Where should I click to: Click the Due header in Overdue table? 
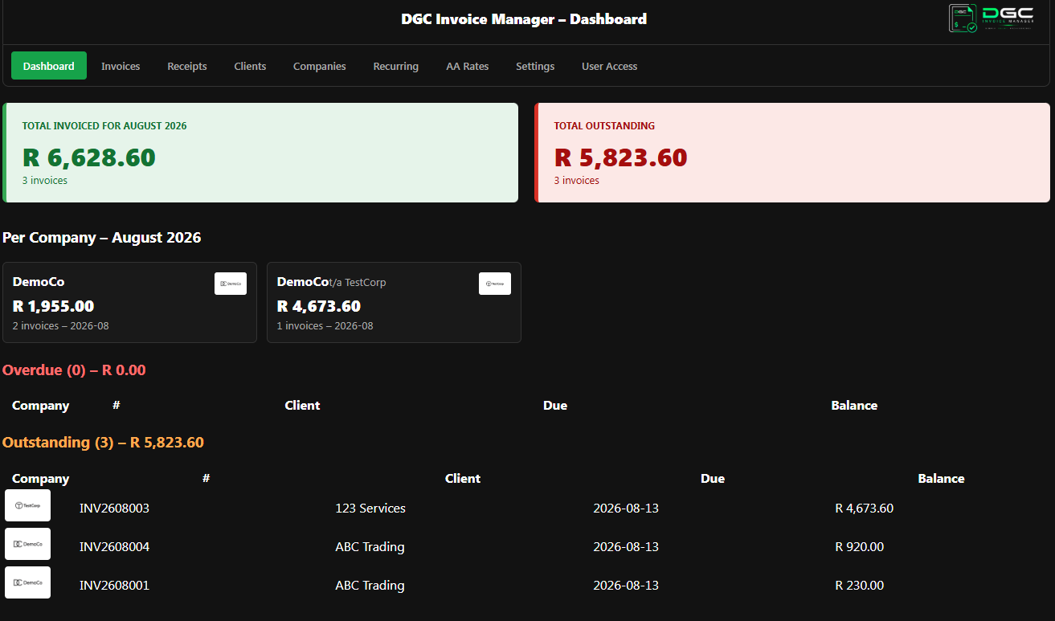tap(555, 406)
